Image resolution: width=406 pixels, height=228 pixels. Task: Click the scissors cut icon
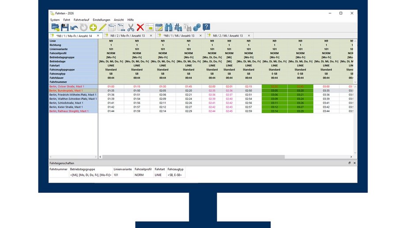coord(131,27)
